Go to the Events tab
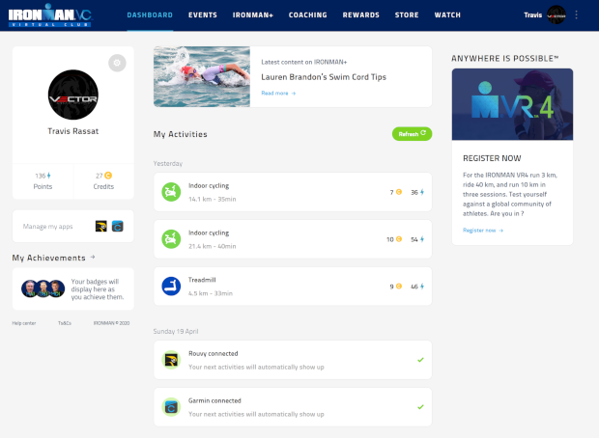This screenshot has width=599, height=438. tap(202, 15)
